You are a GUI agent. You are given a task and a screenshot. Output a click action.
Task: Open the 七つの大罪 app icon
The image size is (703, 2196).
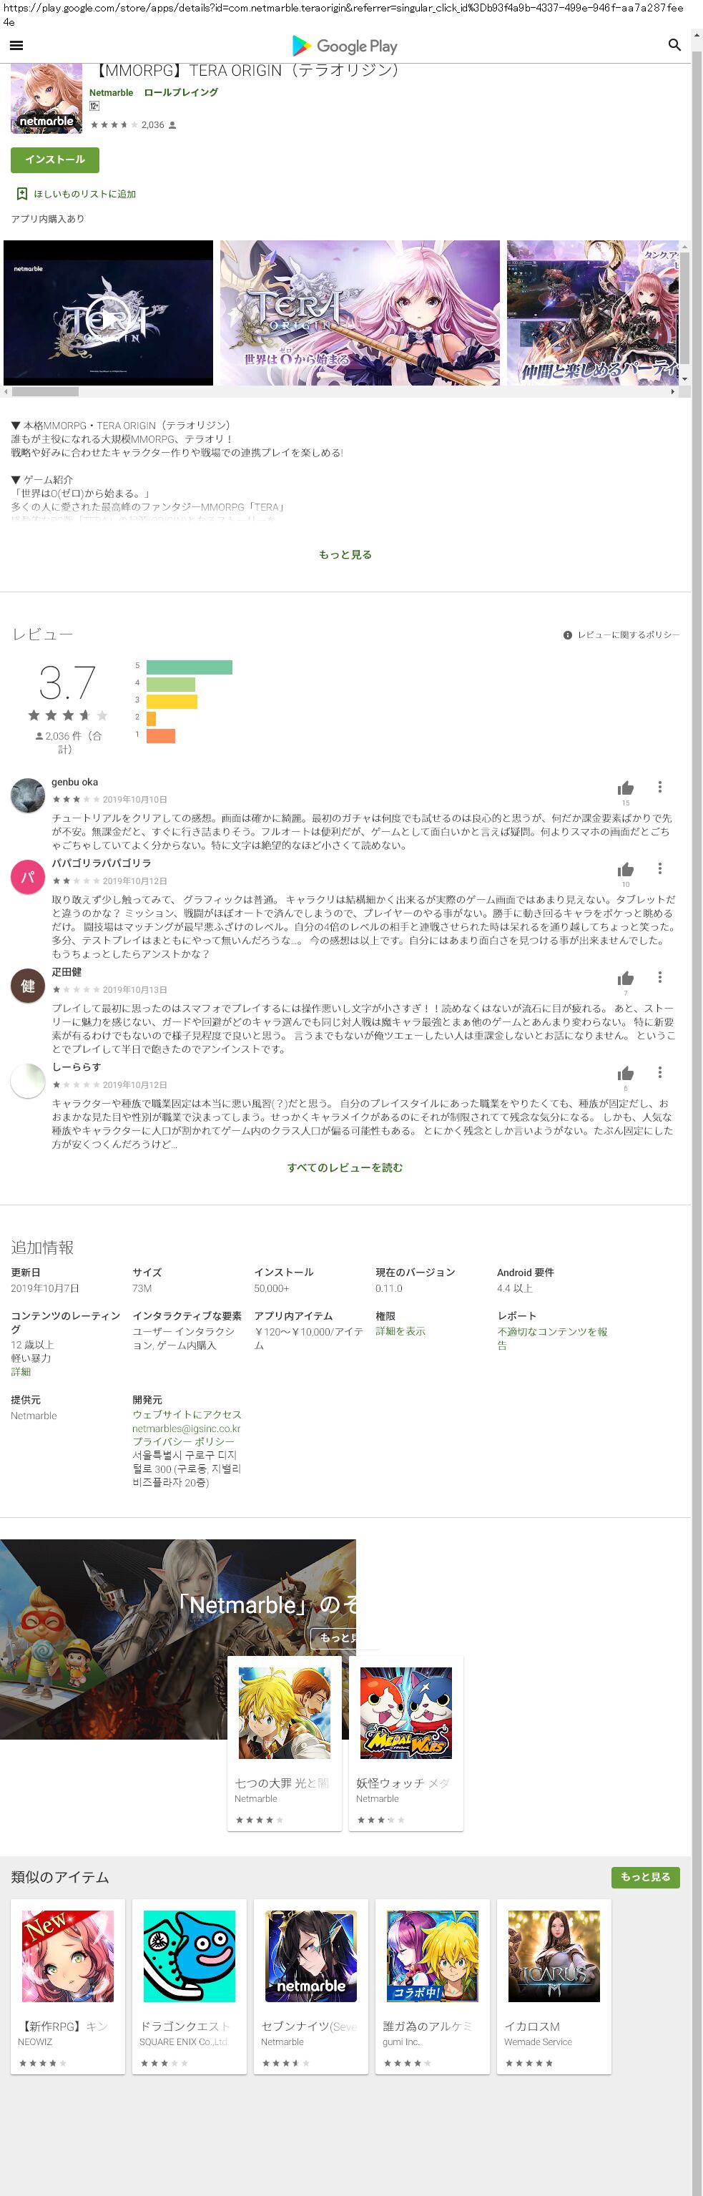pyautogui.click(x=285, y=1712)
